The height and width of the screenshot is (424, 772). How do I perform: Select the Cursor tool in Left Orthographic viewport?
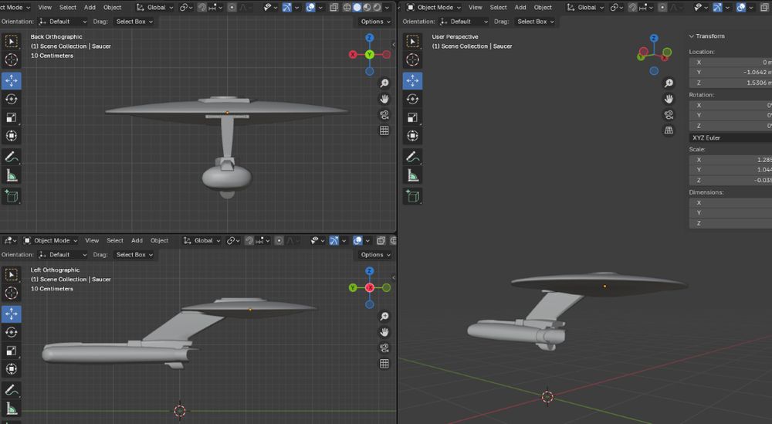tap(12, 293)
